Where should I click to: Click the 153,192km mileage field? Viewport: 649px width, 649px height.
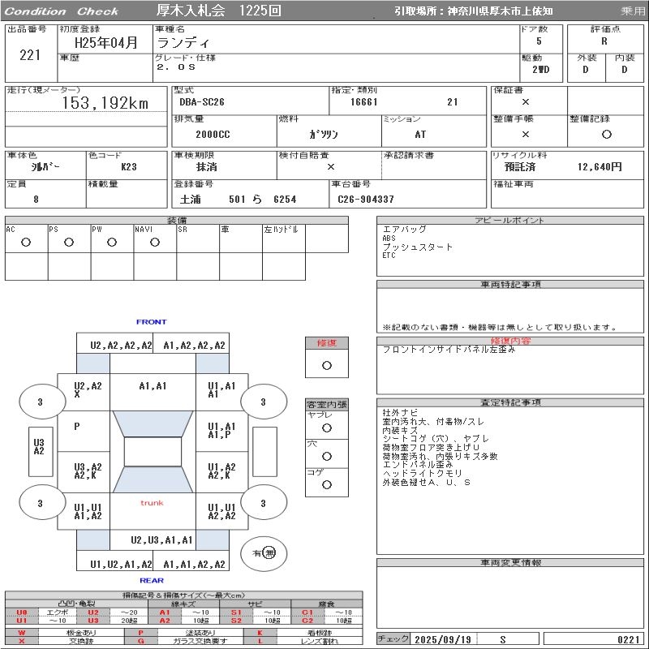[x=105, y=103]
